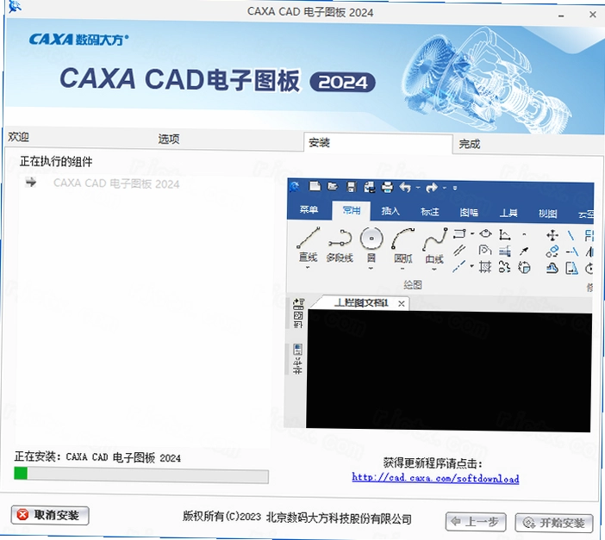Viewport: 605px width, 540px height.
Task: Open the 标注 tab in preview ribbon
Action: (430, 212)
